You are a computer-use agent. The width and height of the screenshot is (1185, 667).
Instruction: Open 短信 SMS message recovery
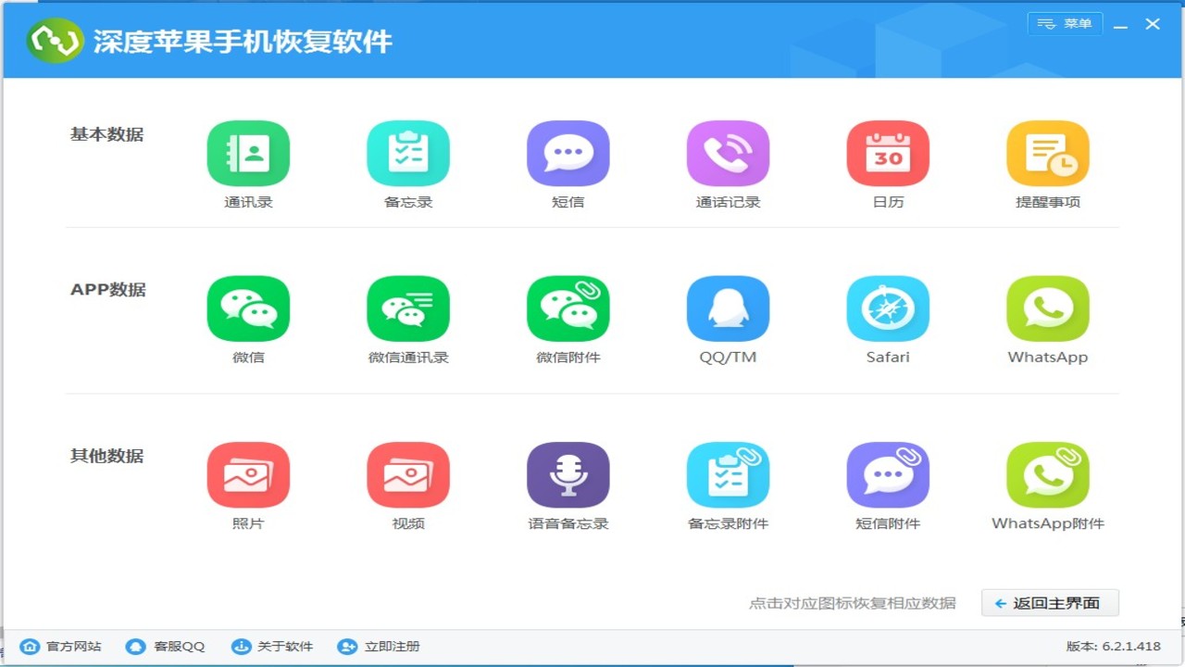tap(568, 153)
